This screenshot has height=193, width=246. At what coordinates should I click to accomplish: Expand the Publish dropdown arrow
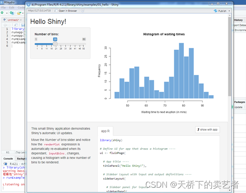click(229, 11)
